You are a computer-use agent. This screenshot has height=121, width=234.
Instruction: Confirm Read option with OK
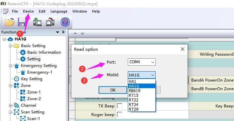(x=113, y=90)
